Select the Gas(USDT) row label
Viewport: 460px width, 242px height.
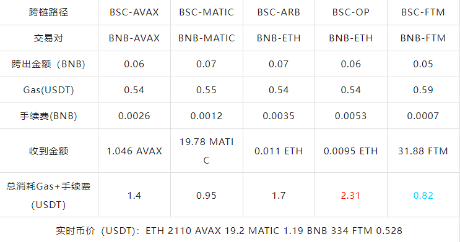point(49,90)
